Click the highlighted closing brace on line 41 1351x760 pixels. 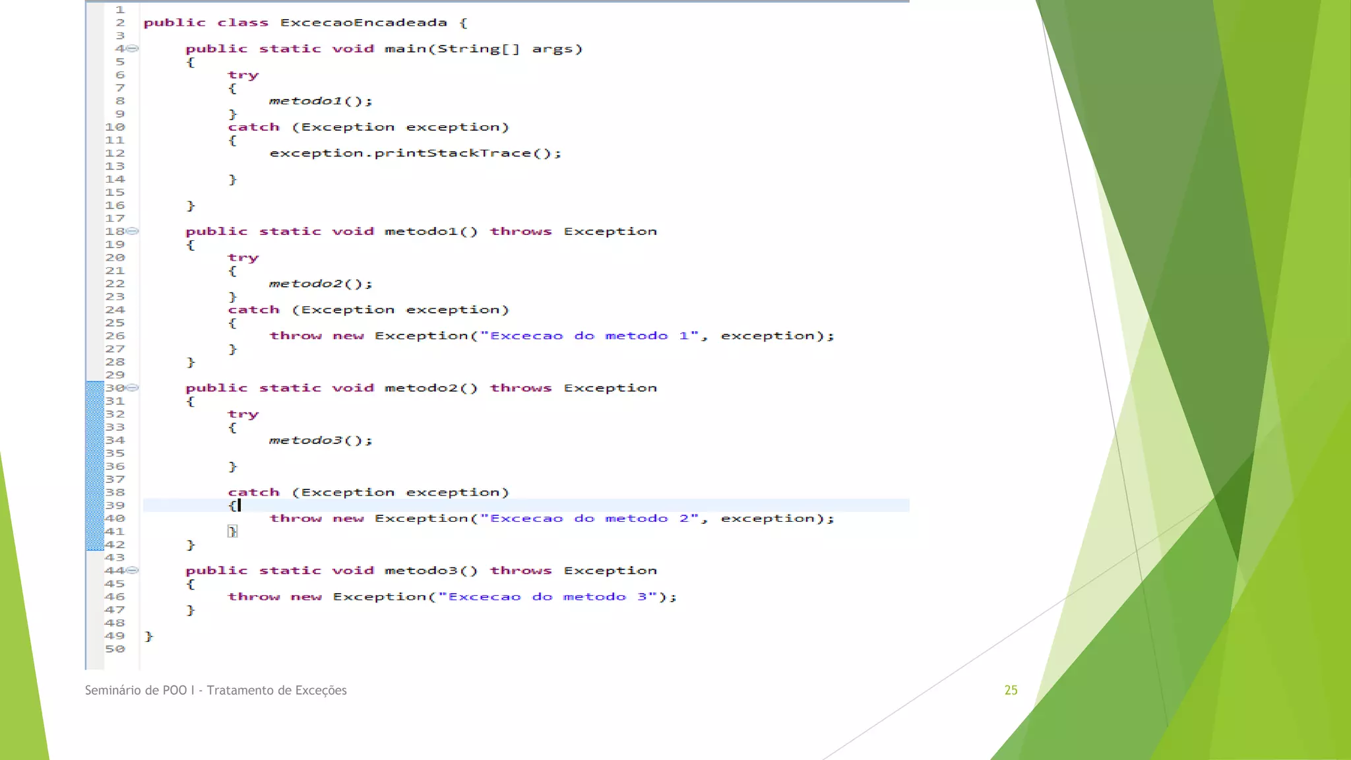232,531
